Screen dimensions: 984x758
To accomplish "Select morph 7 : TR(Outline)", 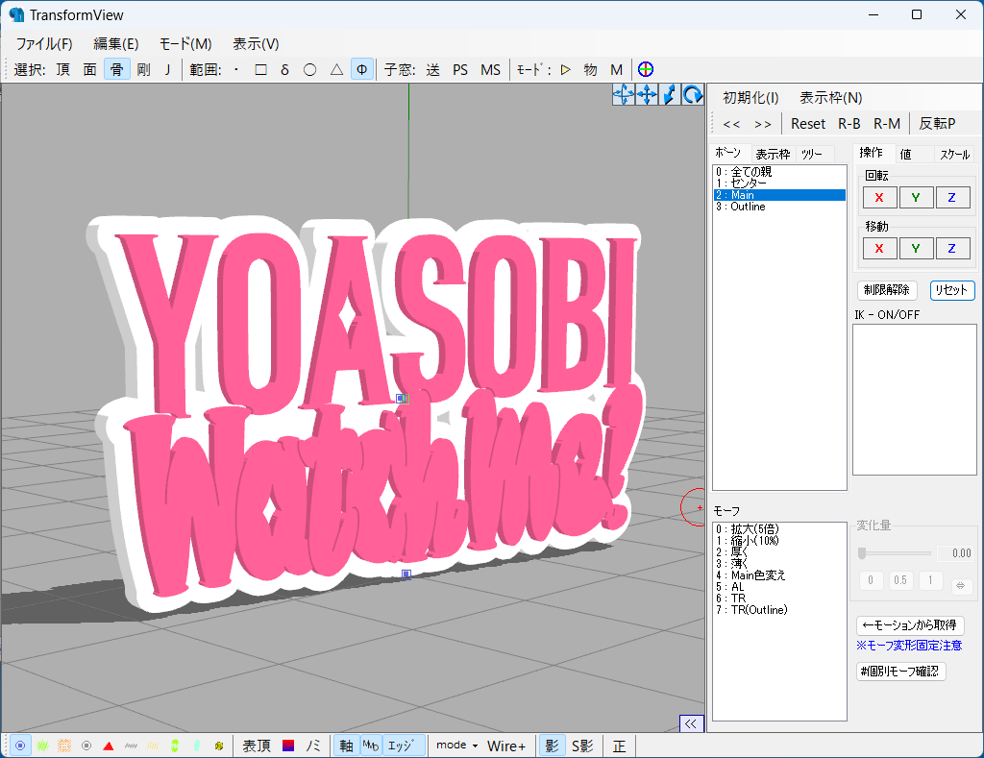I will click(780, 610).
